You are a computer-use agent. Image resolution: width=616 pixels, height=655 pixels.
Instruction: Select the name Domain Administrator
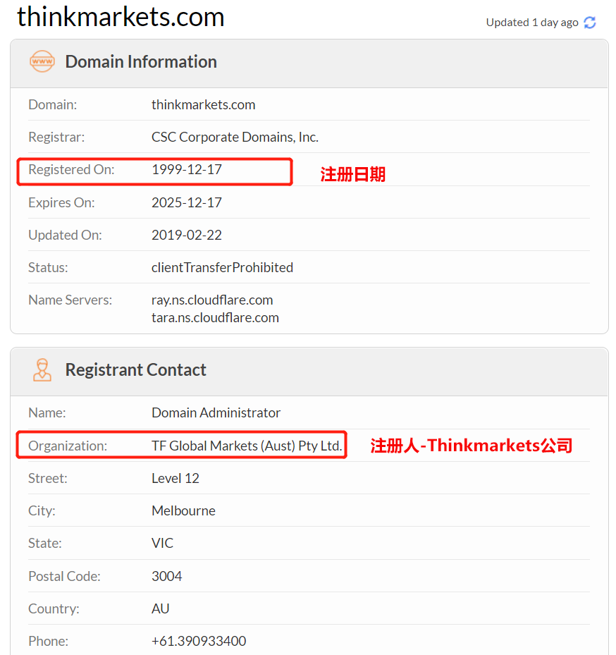coord(216,412)
